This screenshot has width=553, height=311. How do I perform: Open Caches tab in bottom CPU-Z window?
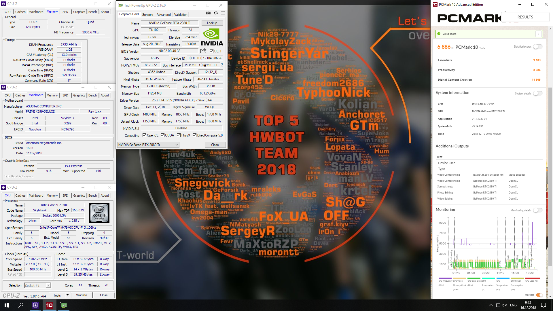pos(20,196)
